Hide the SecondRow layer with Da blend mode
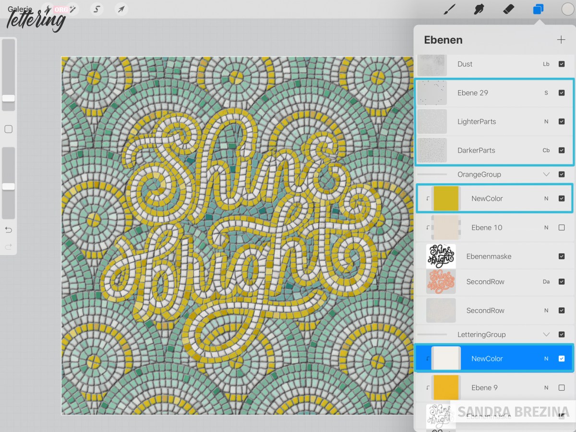Viewport: 576px width, 432px height. coord(562,282)
